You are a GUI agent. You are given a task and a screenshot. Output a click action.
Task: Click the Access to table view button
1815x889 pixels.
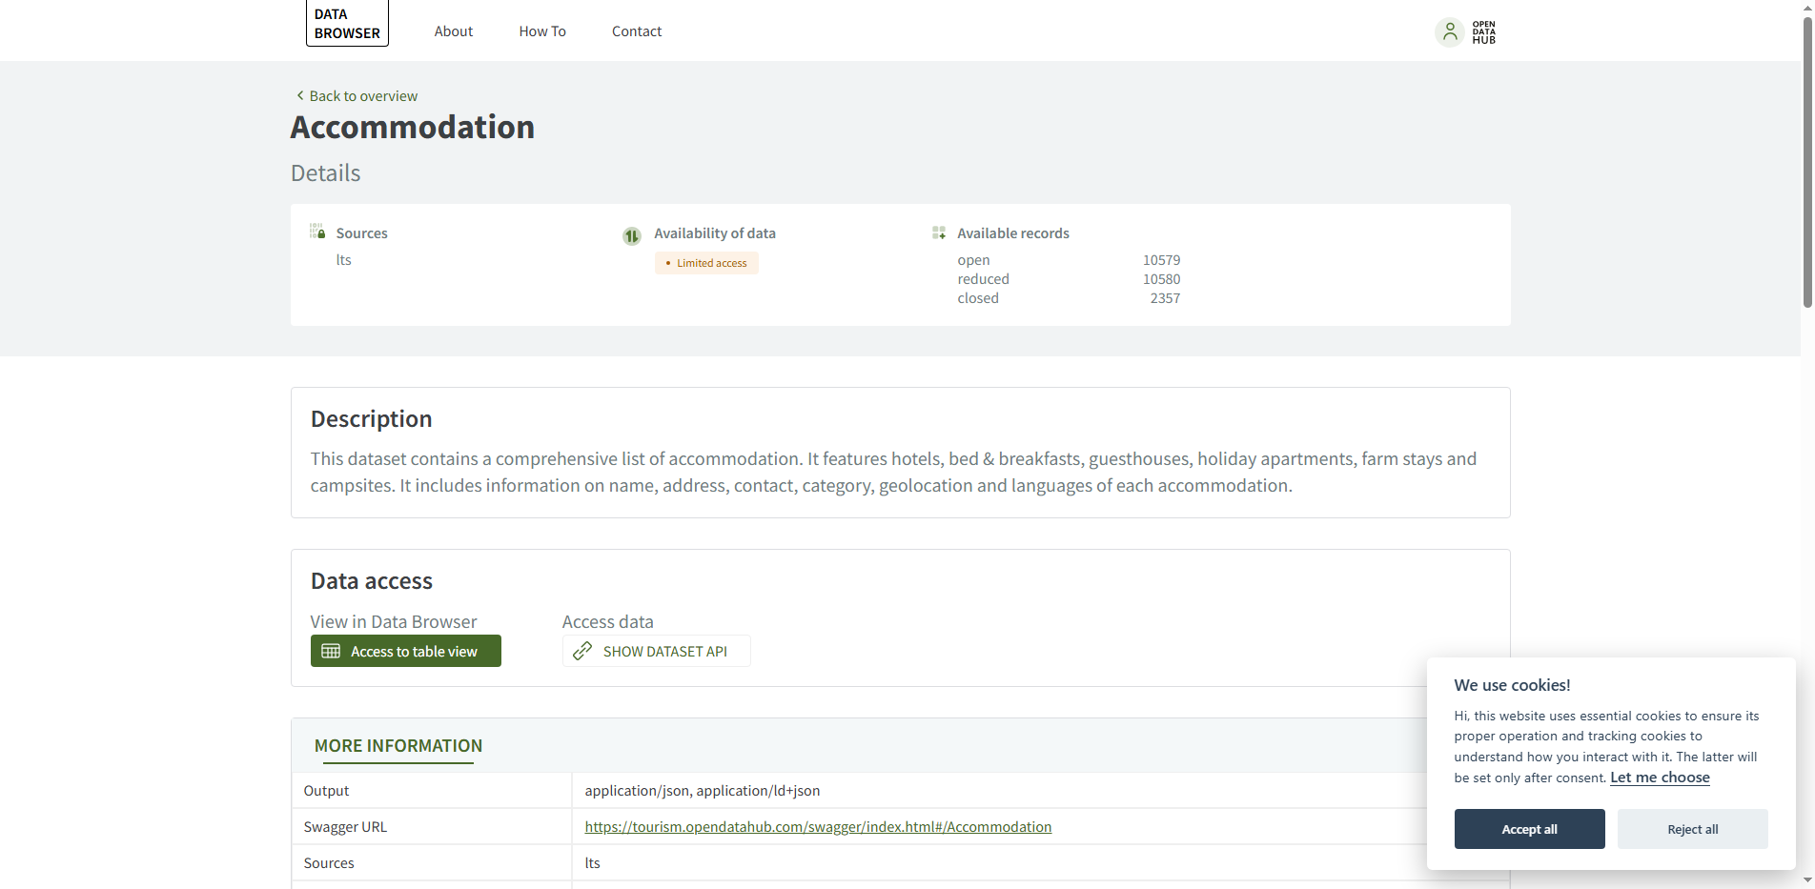coord(405,651)
